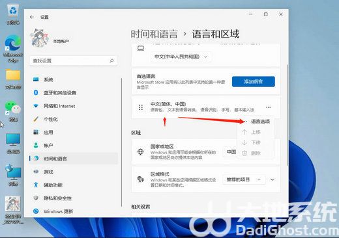The image size is (339, 238).
Task: Click the 查找设置 search field
Action: [x=74, y=60]
